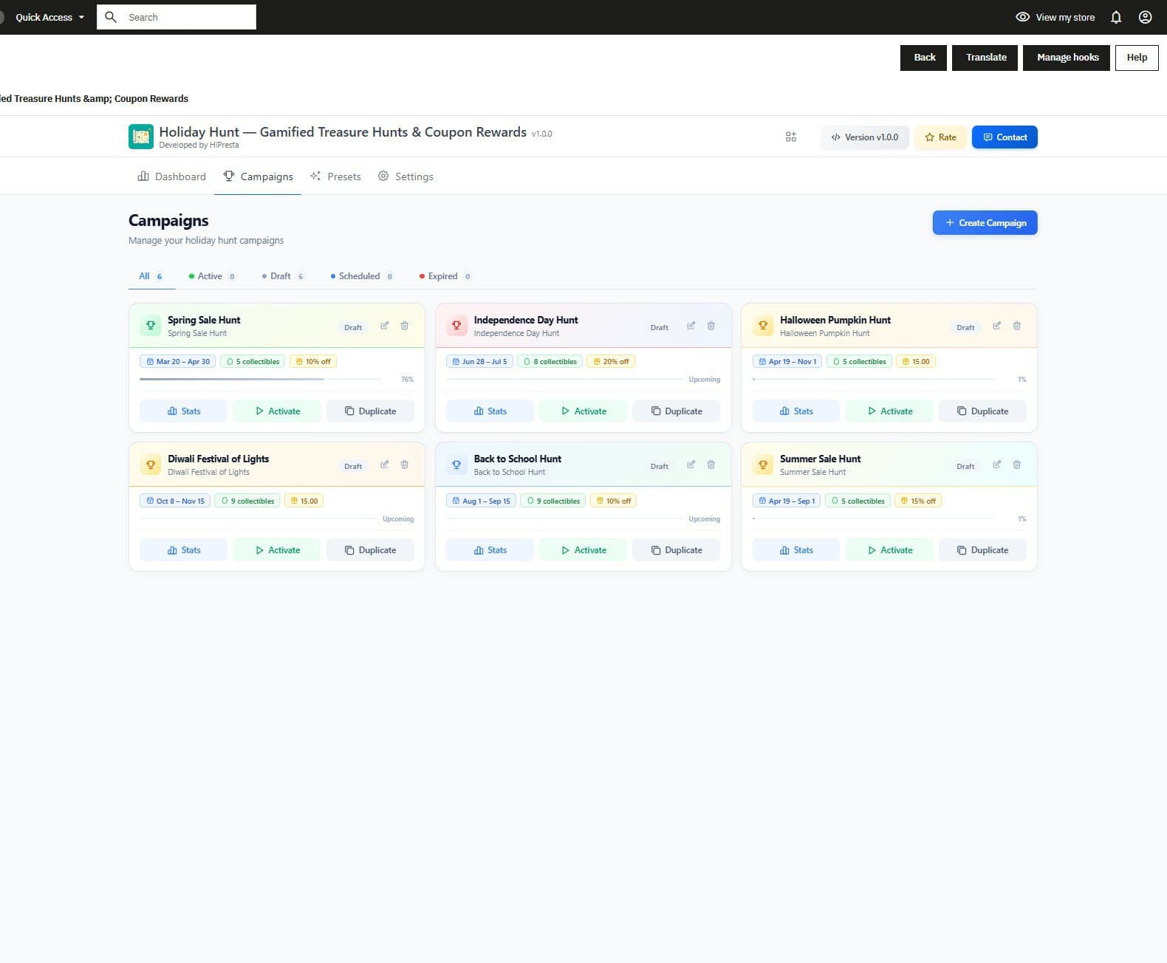Click the 8 collectibles badge
This screenshot has height=963, width=1167.
click(x=550, y=362)
